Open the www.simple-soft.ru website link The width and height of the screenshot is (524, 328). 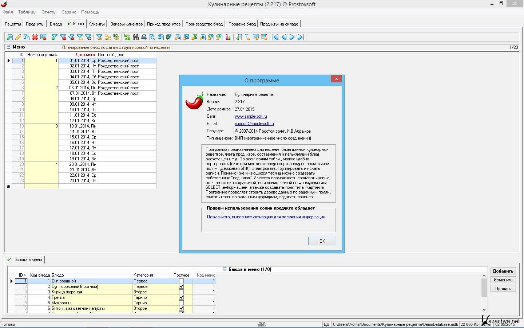251,116
